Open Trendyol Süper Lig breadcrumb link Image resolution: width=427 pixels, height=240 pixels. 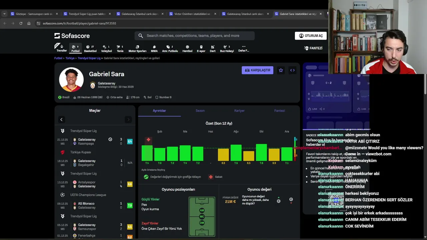click(89, 58)
